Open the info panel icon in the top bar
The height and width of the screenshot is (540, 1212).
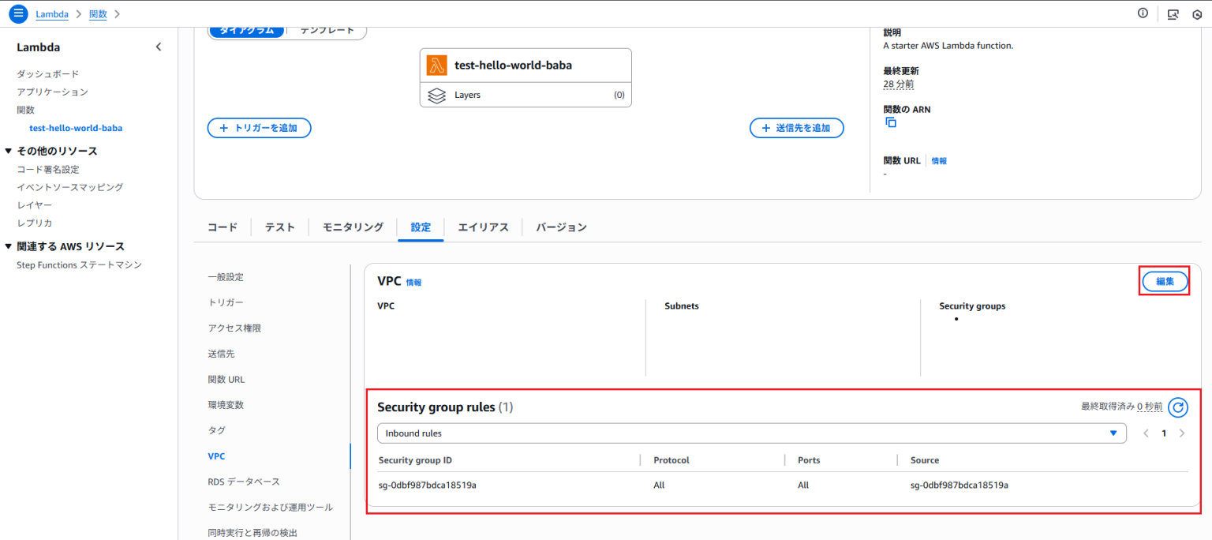[x=1143, y=13]
